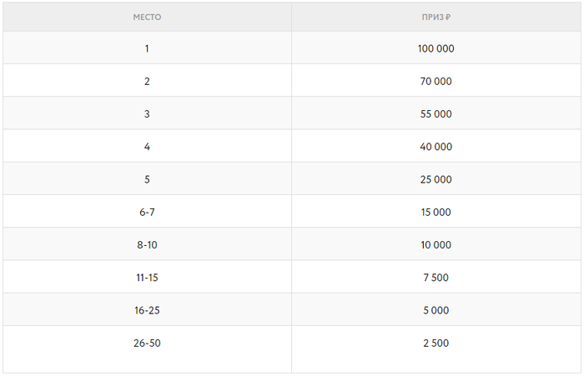This screenshot has height=376, width=584.
Task: Click the 10 000 prize value
Action: pos(435,245)
